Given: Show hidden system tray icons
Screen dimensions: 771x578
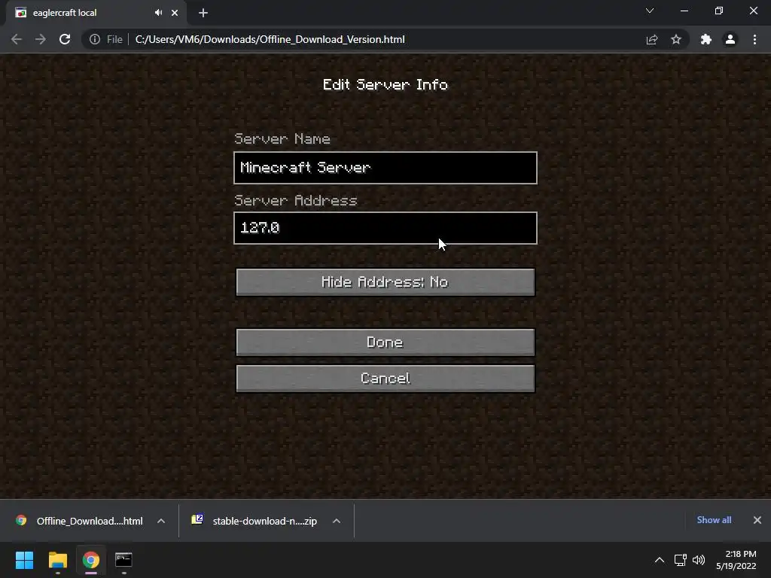Looking at the screenshot, I should pyautogui.click(x=660, y=560).
